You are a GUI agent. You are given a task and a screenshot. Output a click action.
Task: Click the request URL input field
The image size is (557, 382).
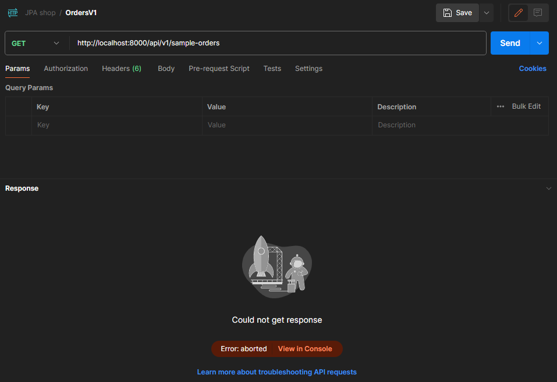pyautogui.click(x=278, y=43)
